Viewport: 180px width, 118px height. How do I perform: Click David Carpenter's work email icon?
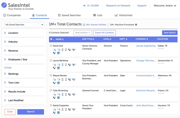coord(54,109)
